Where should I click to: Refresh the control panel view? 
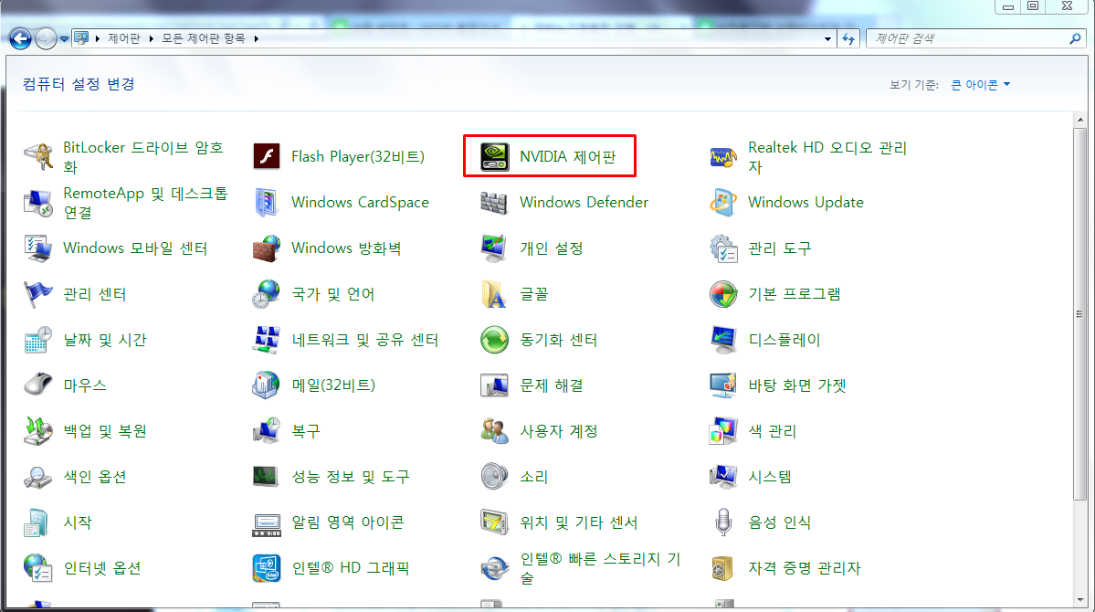pyautogui.click(x=848, y=39)
